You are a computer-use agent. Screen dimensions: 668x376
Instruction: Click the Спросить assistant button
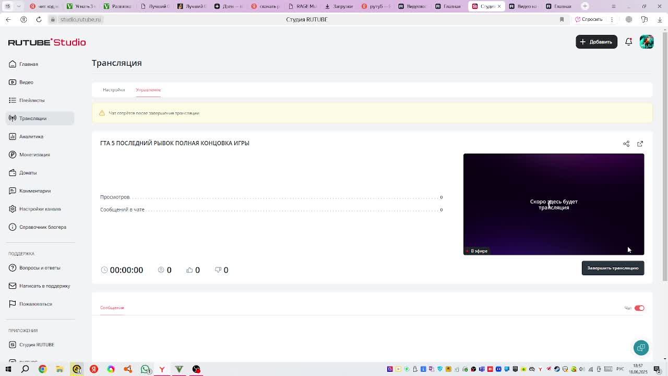(589, 19)
